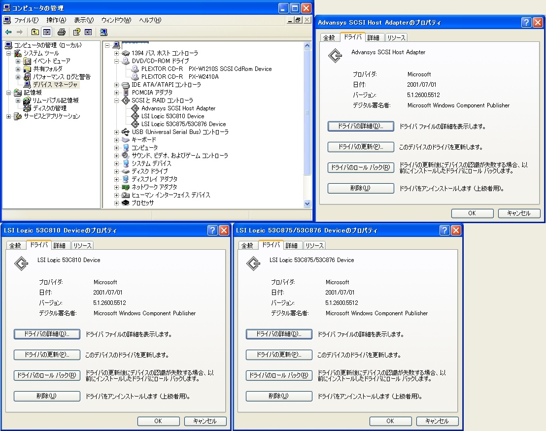Open the Properties toolbar icon
The width and height of the screenshot is (546, 431).
[x=76, y=32]
